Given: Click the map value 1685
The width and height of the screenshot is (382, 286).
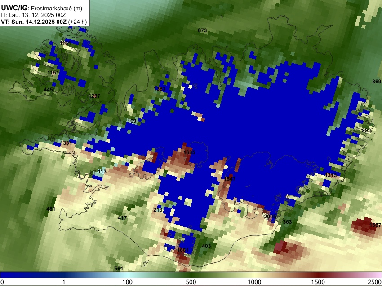Looking at the screenshot, I should click(x=189, y=152).
